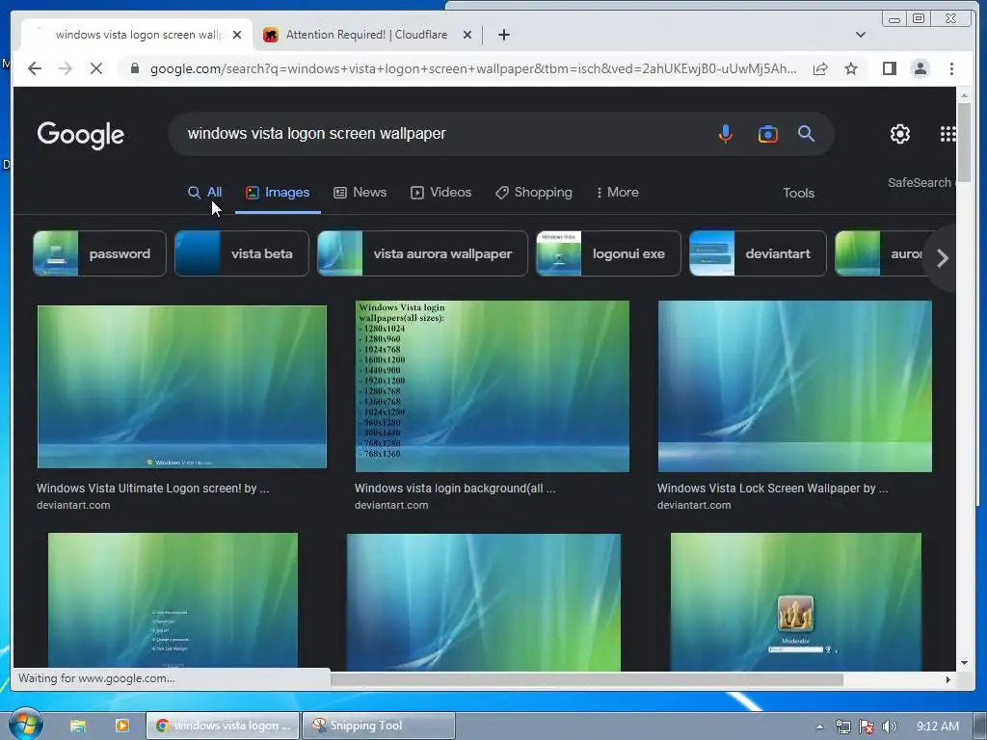
Task: Show next related search chips
Action: click(x=943, y=258)
